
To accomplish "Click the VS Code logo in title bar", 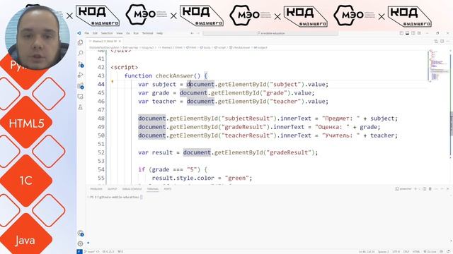I will coord(79,33).
